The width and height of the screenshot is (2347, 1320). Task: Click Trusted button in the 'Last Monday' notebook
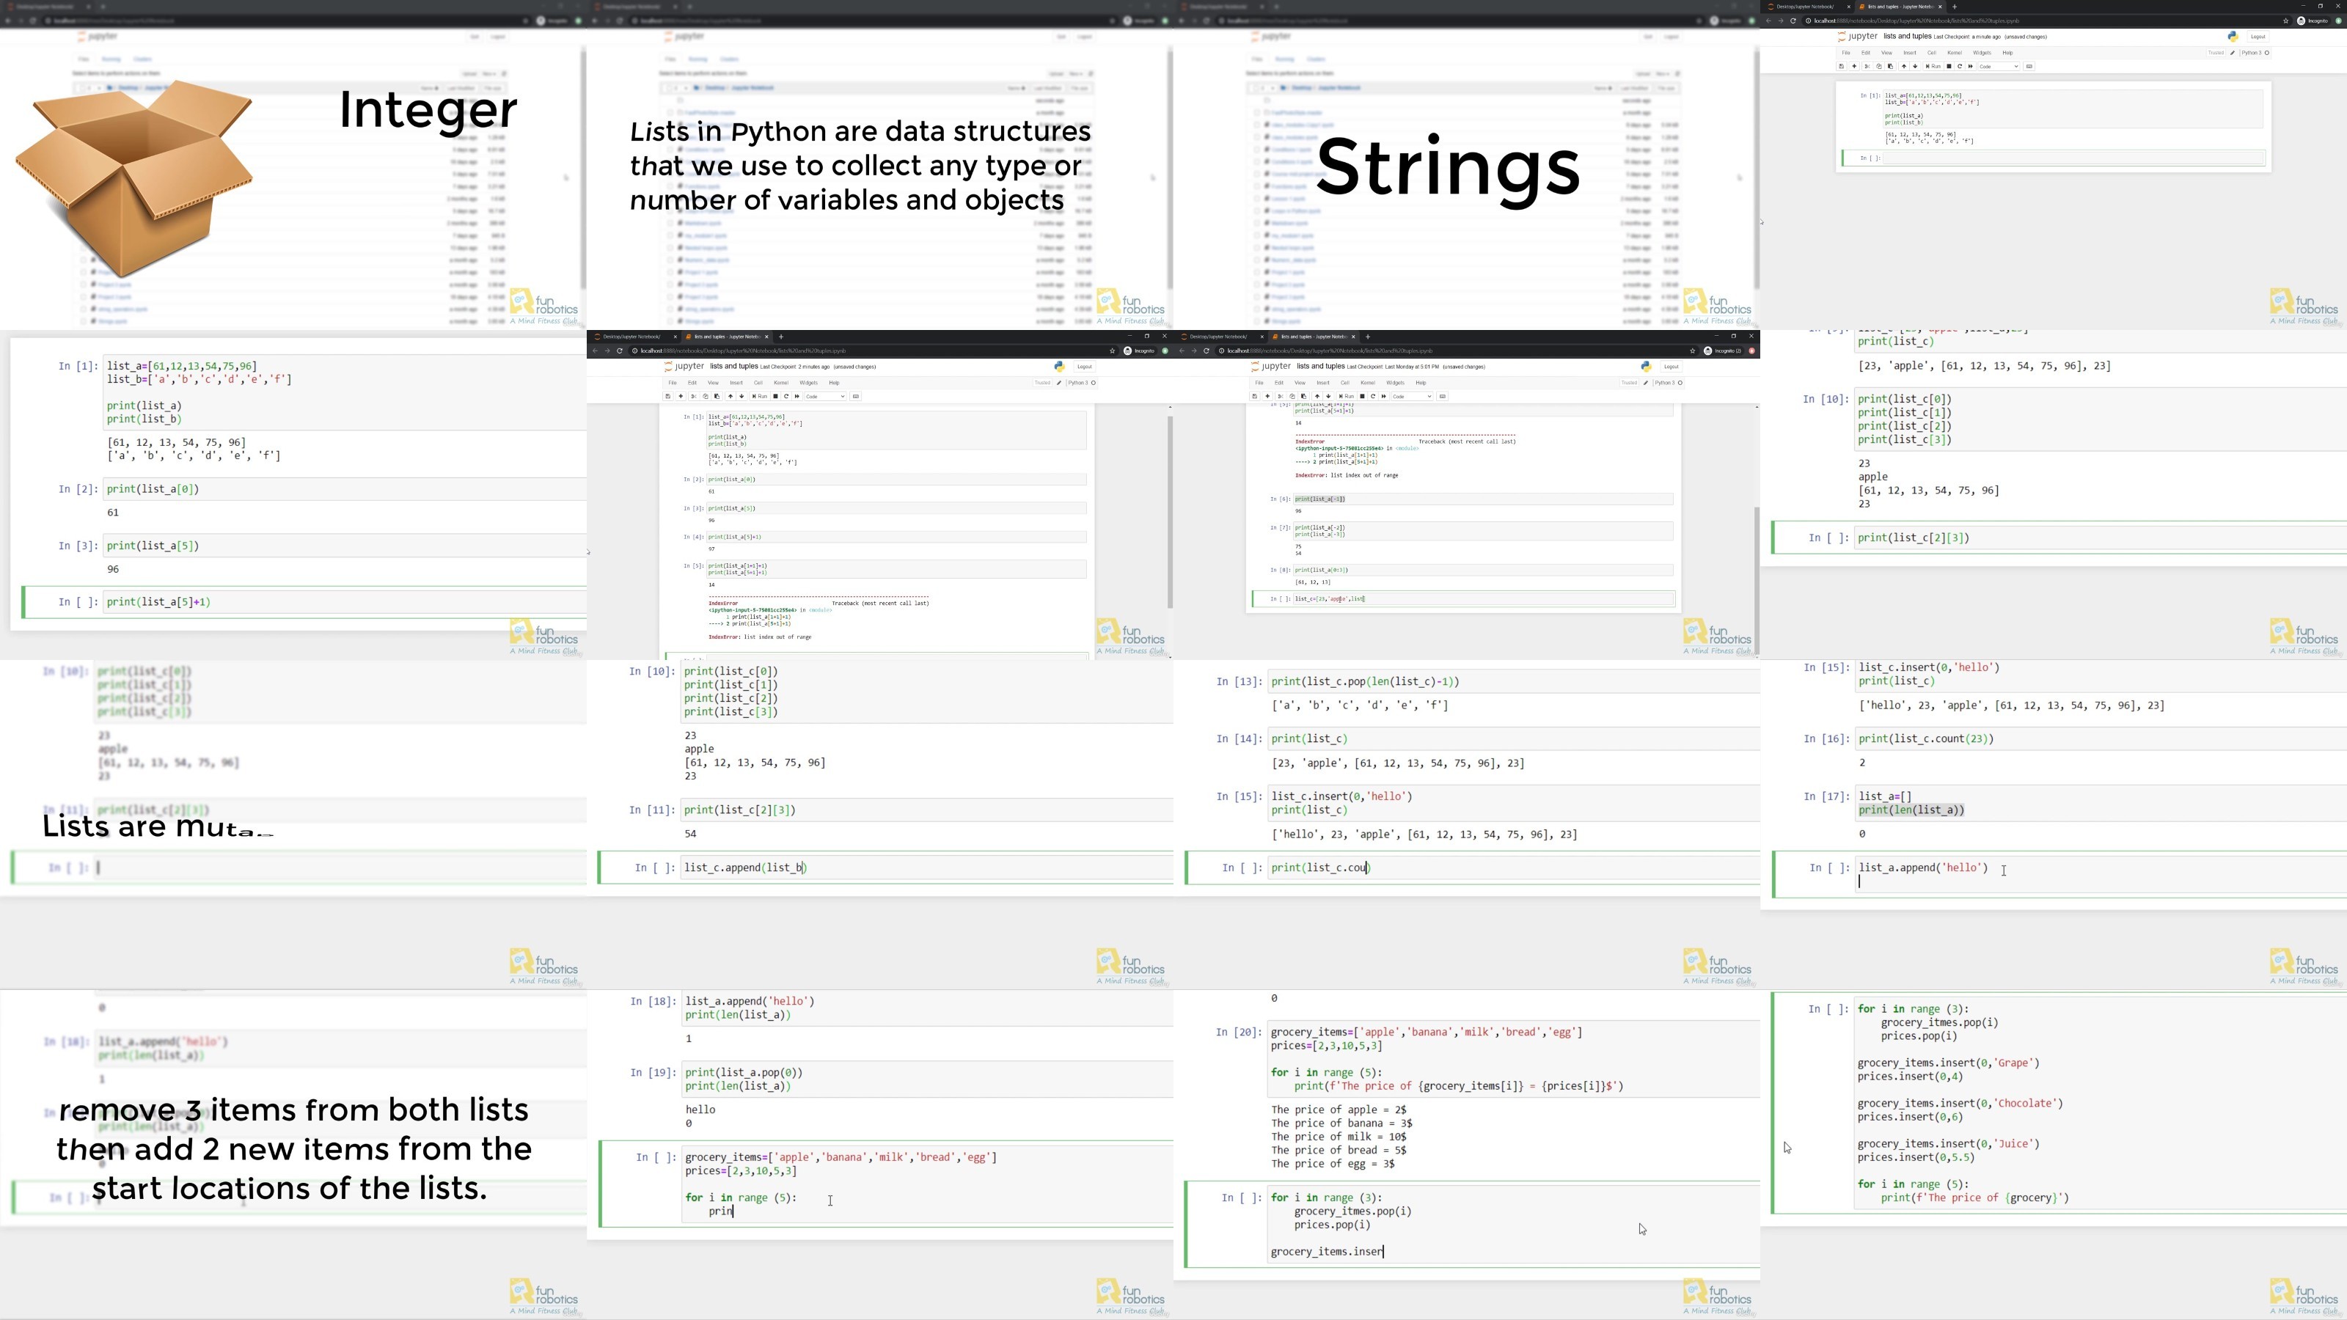pos(1629,383)
